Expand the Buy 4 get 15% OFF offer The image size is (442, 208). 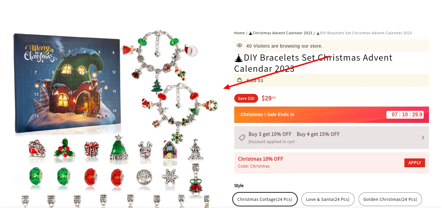click(318, 134)
